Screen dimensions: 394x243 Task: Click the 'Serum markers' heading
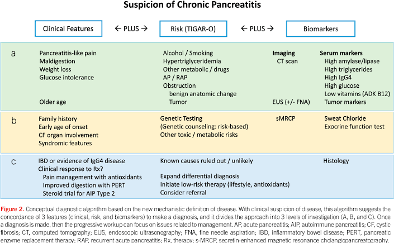click(341, 53)
